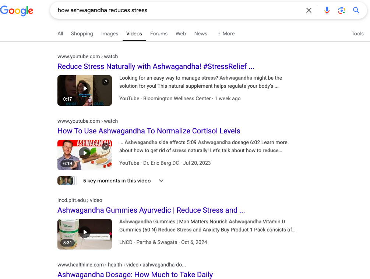Start voice search with microphone icon
This screenshot has height=279, width=370.
tap(327, 10)
